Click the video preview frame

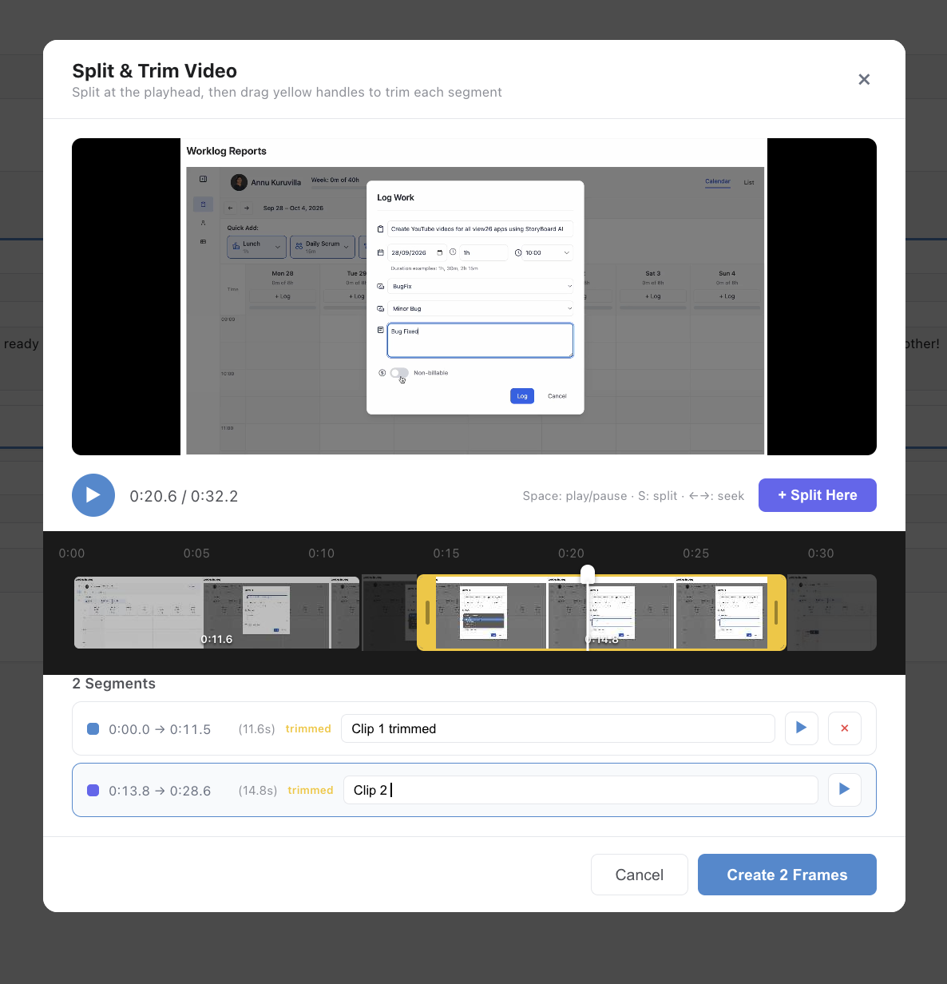coord(474,296)
